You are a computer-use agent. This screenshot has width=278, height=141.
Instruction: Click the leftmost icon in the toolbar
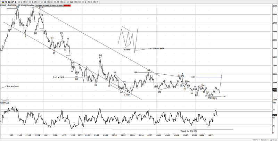tap(2, 2)
